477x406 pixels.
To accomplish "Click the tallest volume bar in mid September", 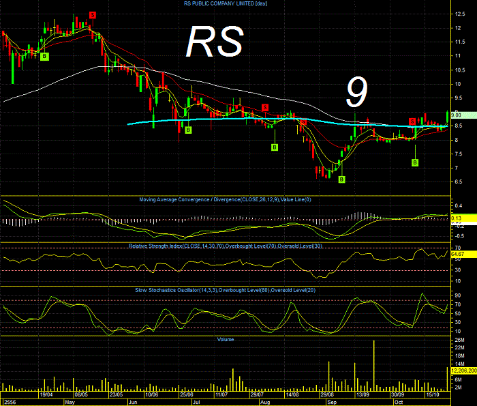I will 374,366.
